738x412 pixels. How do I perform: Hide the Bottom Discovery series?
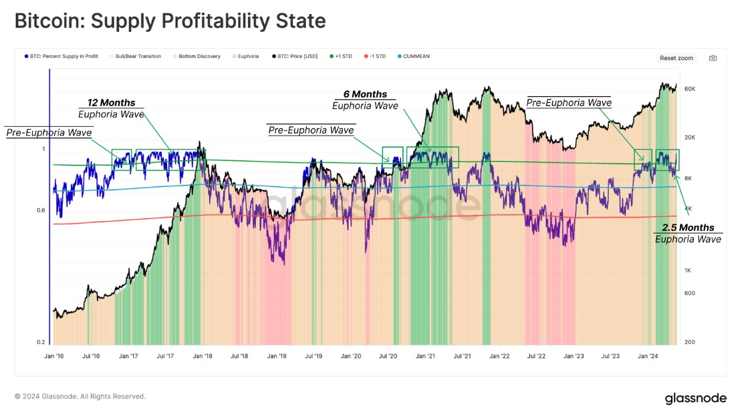pos(199,57)
